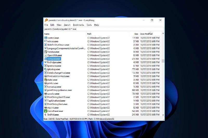
Task: Click the PrintDialogHost.exe file icon
Action: click(45, 104)
